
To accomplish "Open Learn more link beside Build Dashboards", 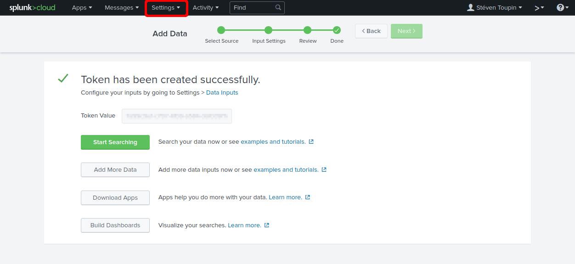I will click(x=245, y=225).
